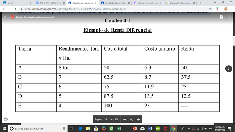Open the help question mark icon

tap(6, 119)
